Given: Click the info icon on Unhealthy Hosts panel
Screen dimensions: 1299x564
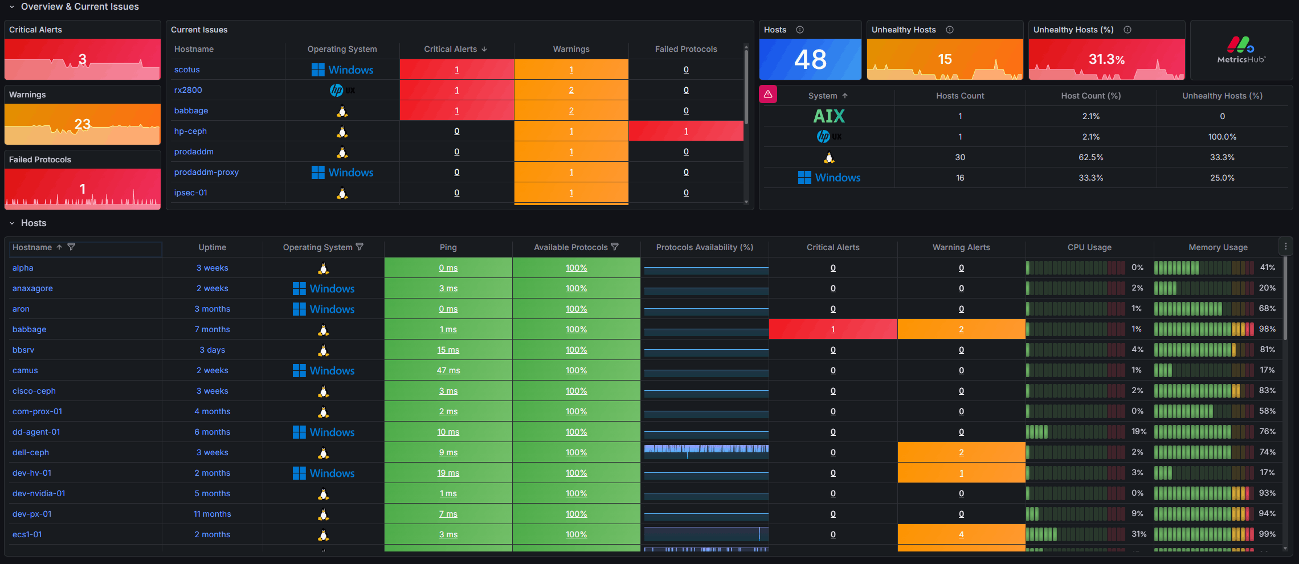Looking at the screenshot, I should (949, 29).
